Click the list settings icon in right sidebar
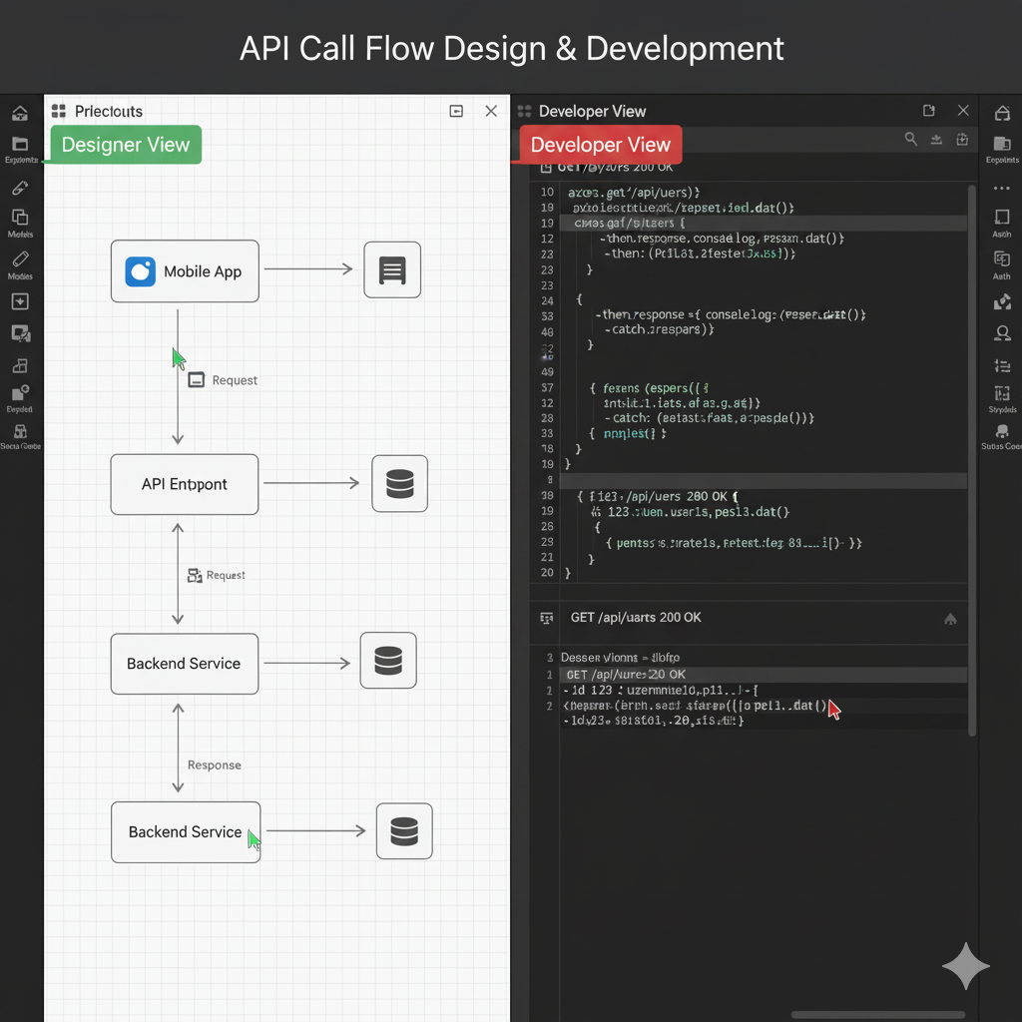The width and height of the screenshot is (1022, 1022). [1002, 366]
